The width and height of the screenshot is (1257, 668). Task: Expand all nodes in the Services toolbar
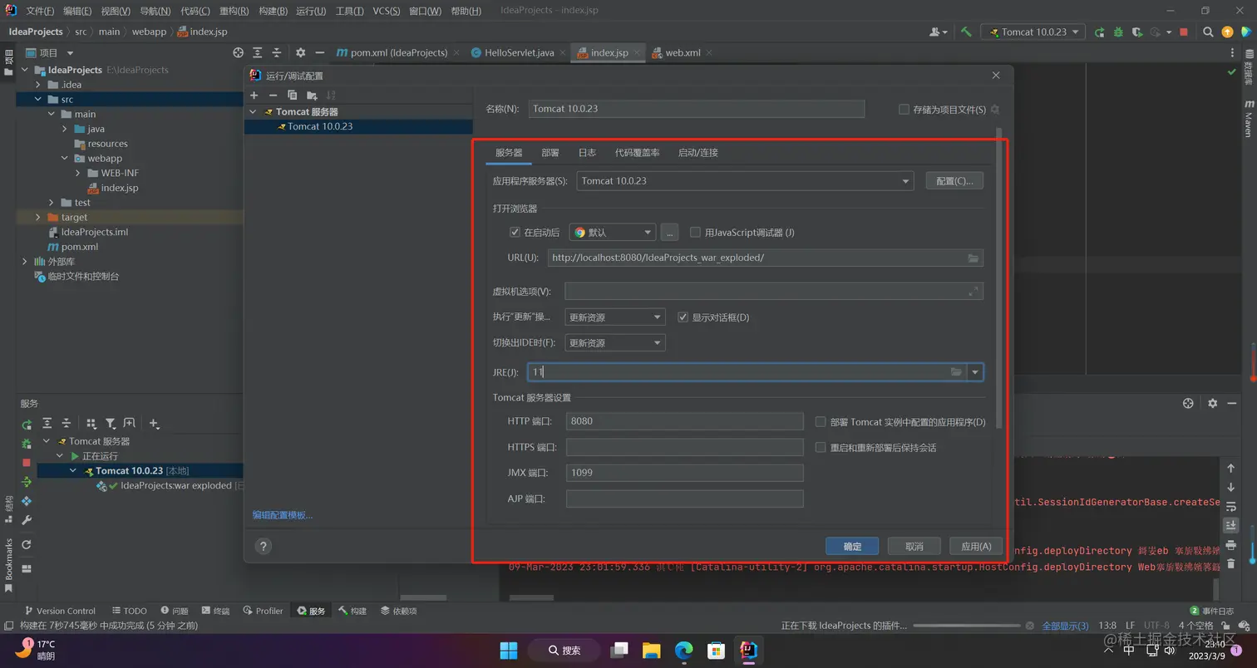pos(47,424)
